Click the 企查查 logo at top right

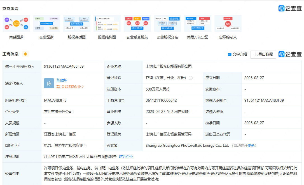[290, 8]
